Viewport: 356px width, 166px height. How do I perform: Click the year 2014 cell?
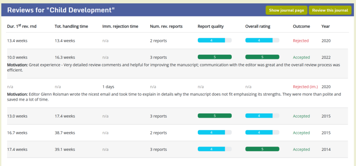point(326,150)
